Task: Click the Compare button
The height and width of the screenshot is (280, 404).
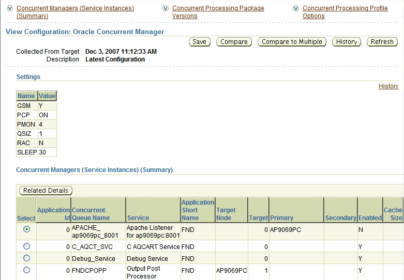Action: click(x=234, y=42)
